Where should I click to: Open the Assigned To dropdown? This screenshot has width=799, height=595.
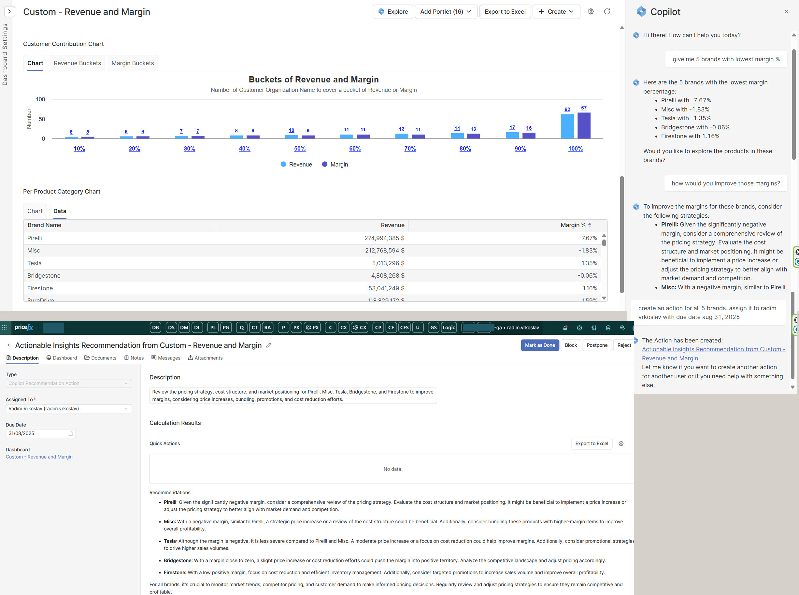click(68, 408)
